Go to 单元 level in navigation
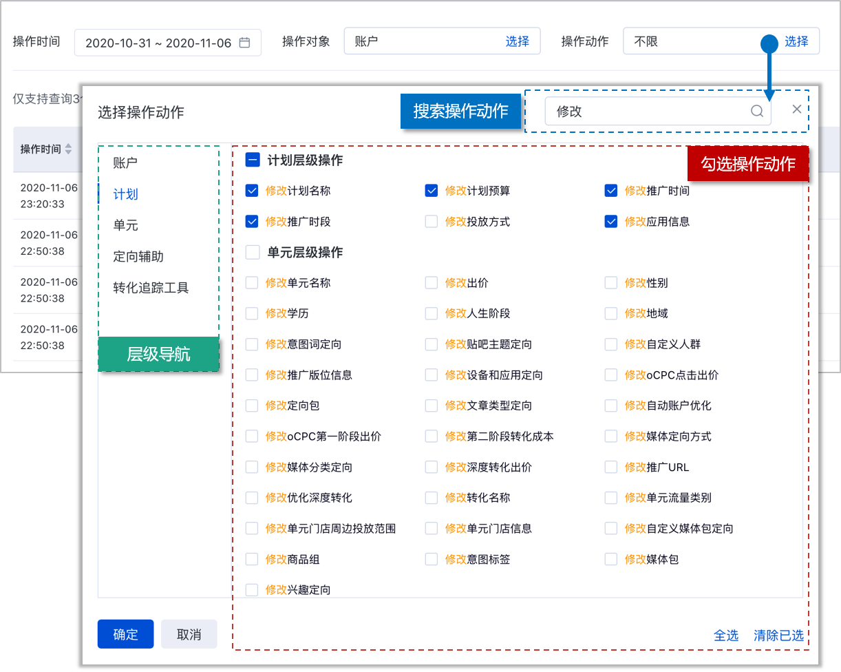This screenshot has width=841, height=672. [125, 226]
